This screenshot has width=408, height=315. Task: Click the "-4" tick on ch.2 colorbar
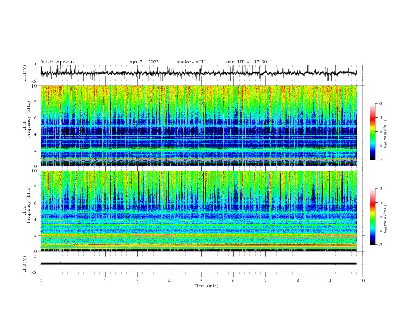[380, 203]
